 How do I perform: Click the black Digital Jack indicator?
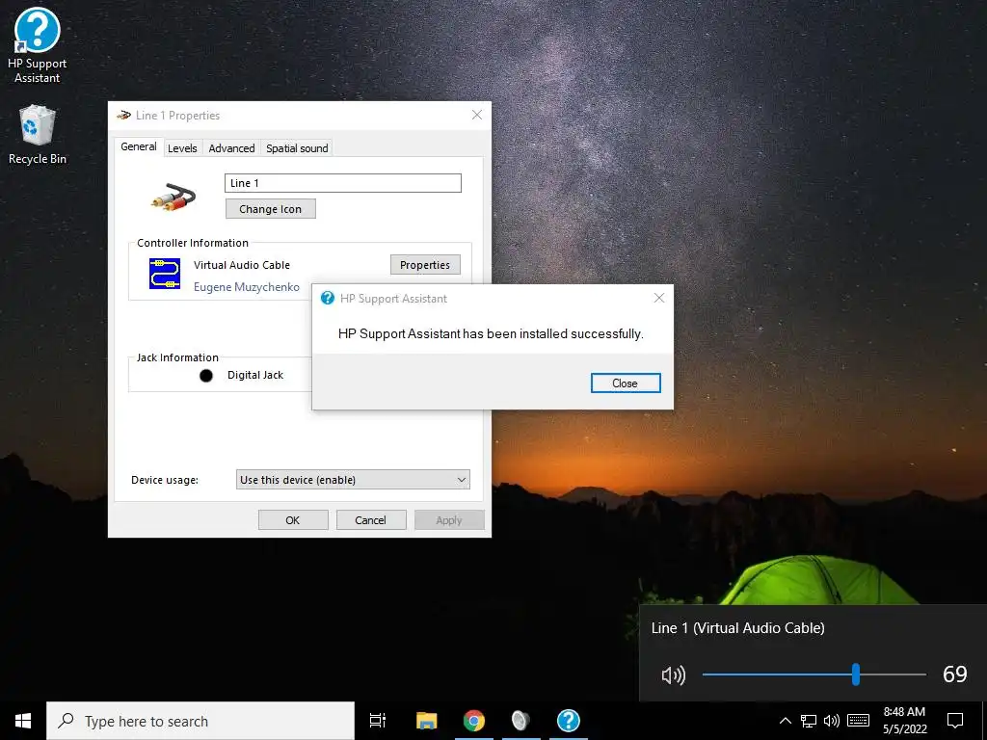pos(206,376)
